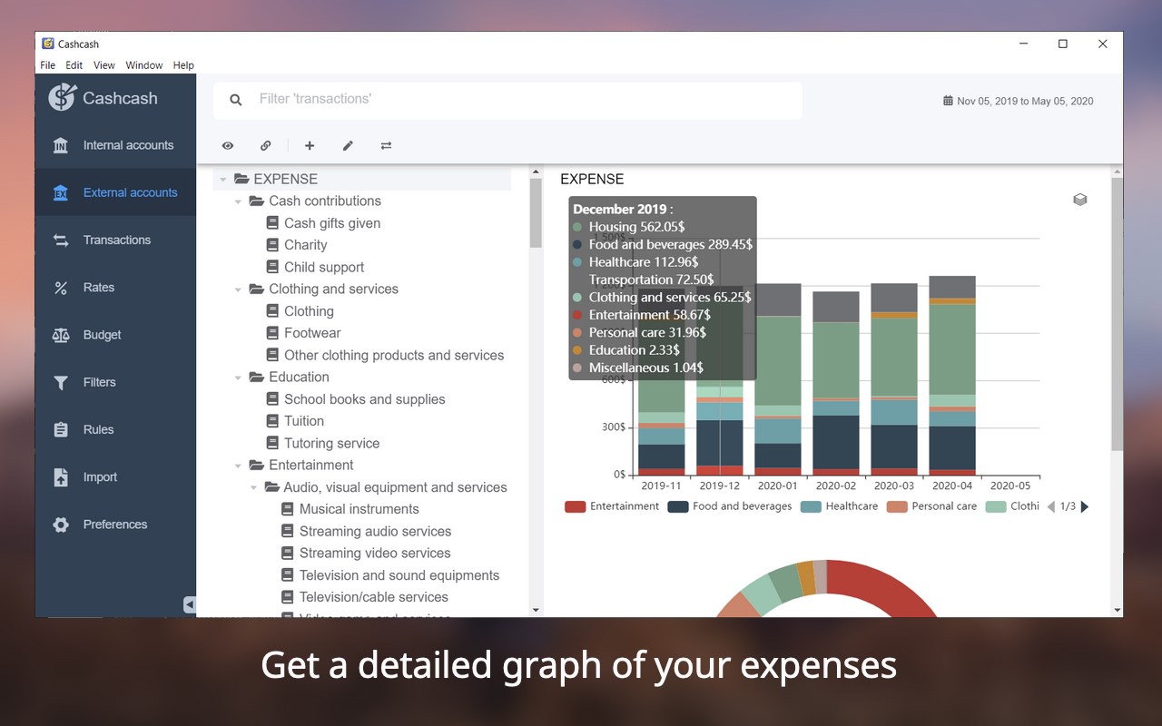
Task: Click Entertainment red legend color swatch
Action: point(575,506)
